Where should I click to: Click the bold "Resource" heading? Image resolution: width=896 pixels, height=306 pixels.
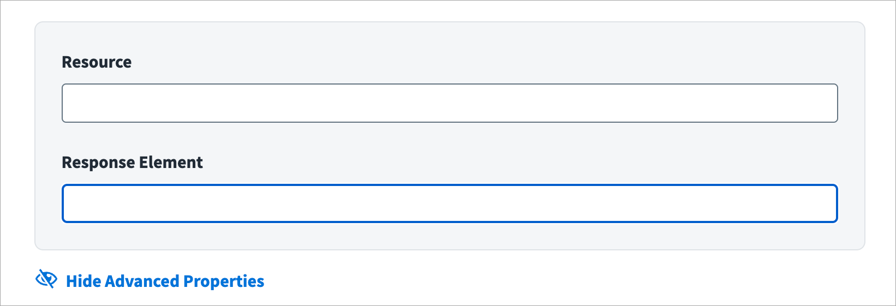tap(97, 62)
